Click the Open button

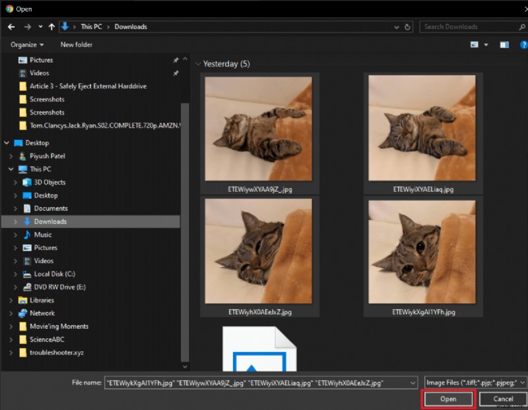coord(447,399)
